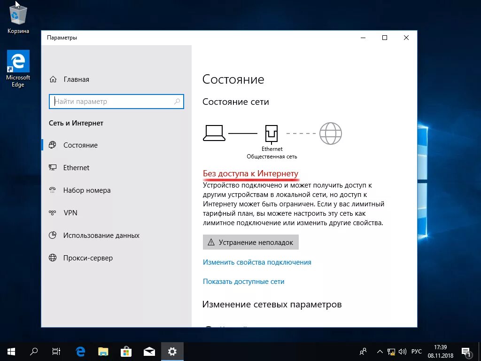
Task: Open the volume speaker tray icon
Action: click(402, 352)
